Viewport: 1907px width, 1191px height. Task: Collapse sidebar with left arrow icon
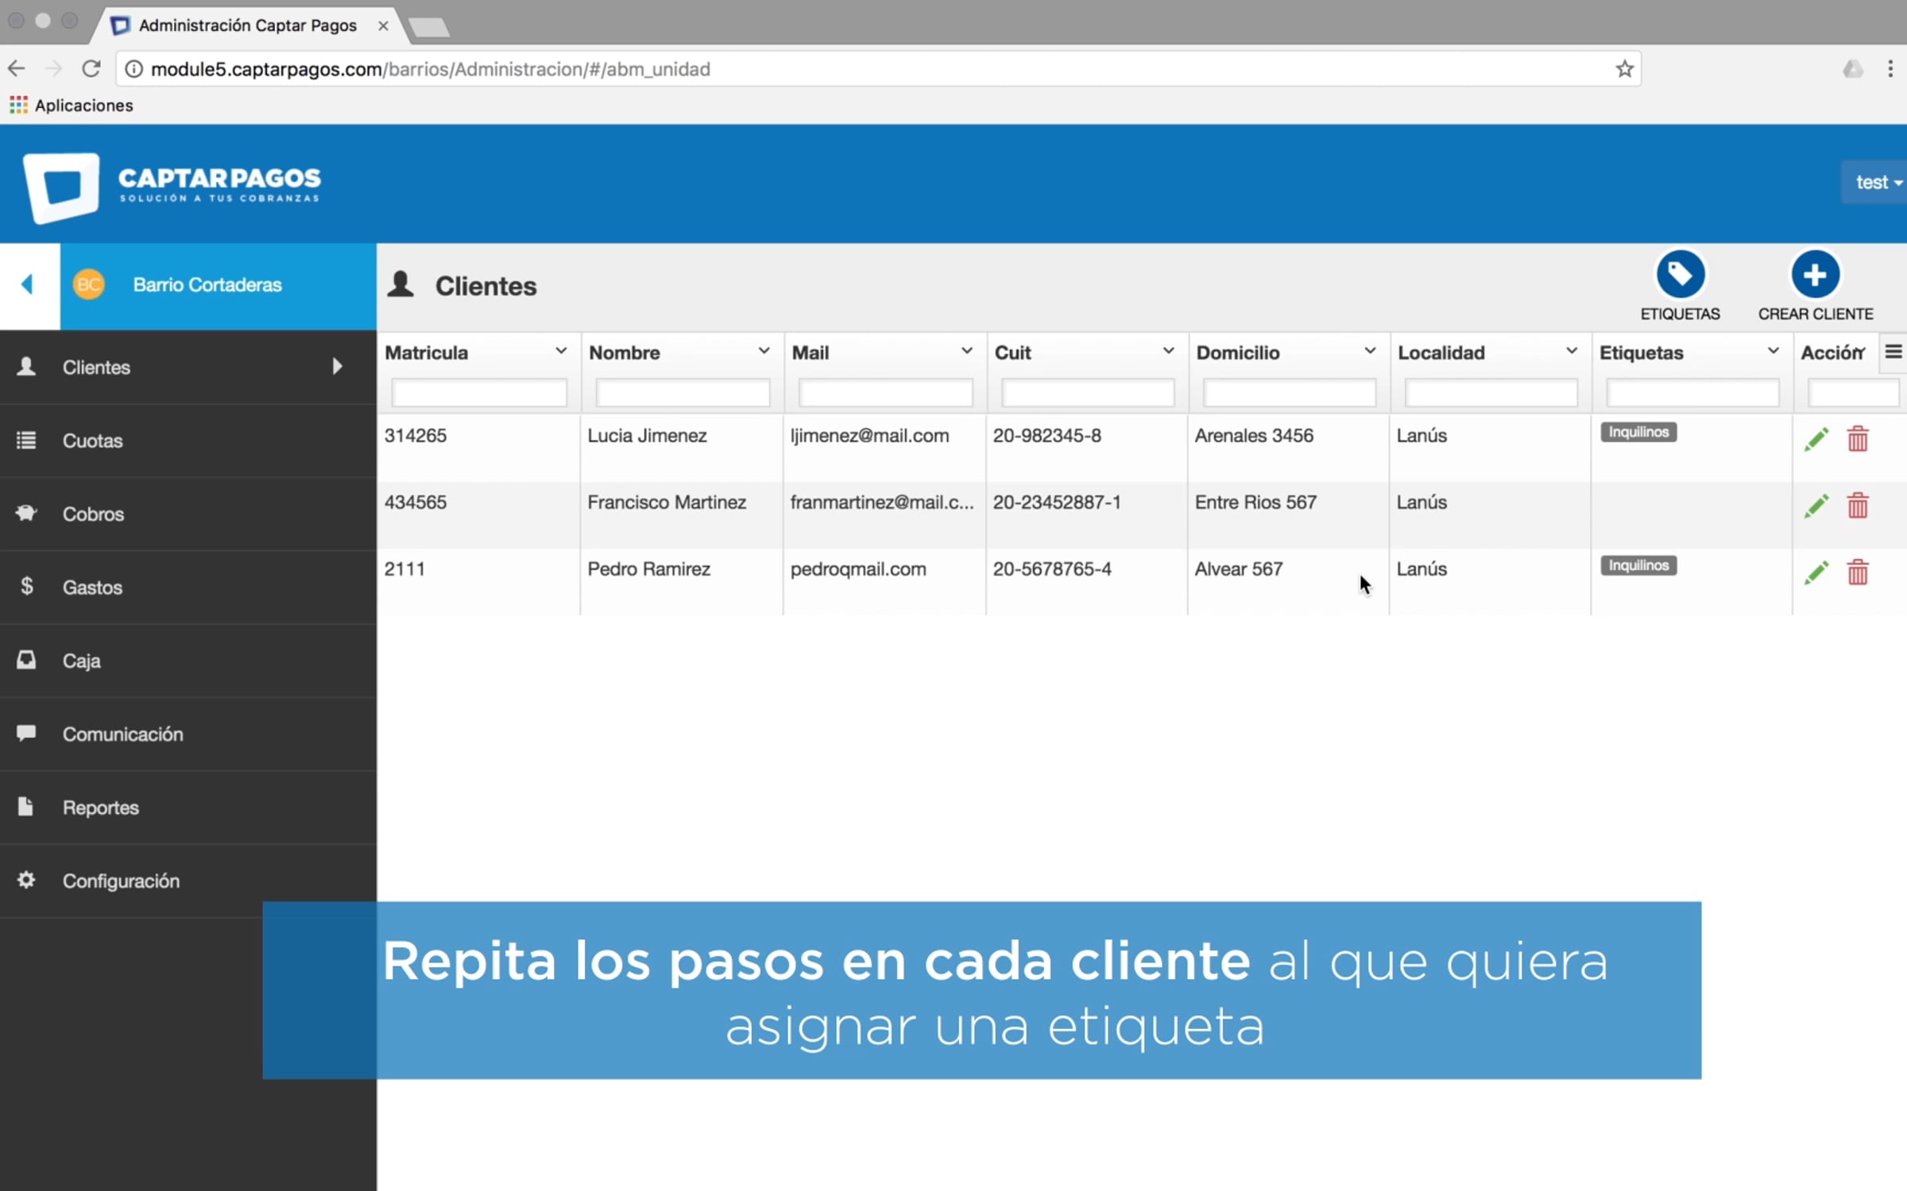point(28,284)
